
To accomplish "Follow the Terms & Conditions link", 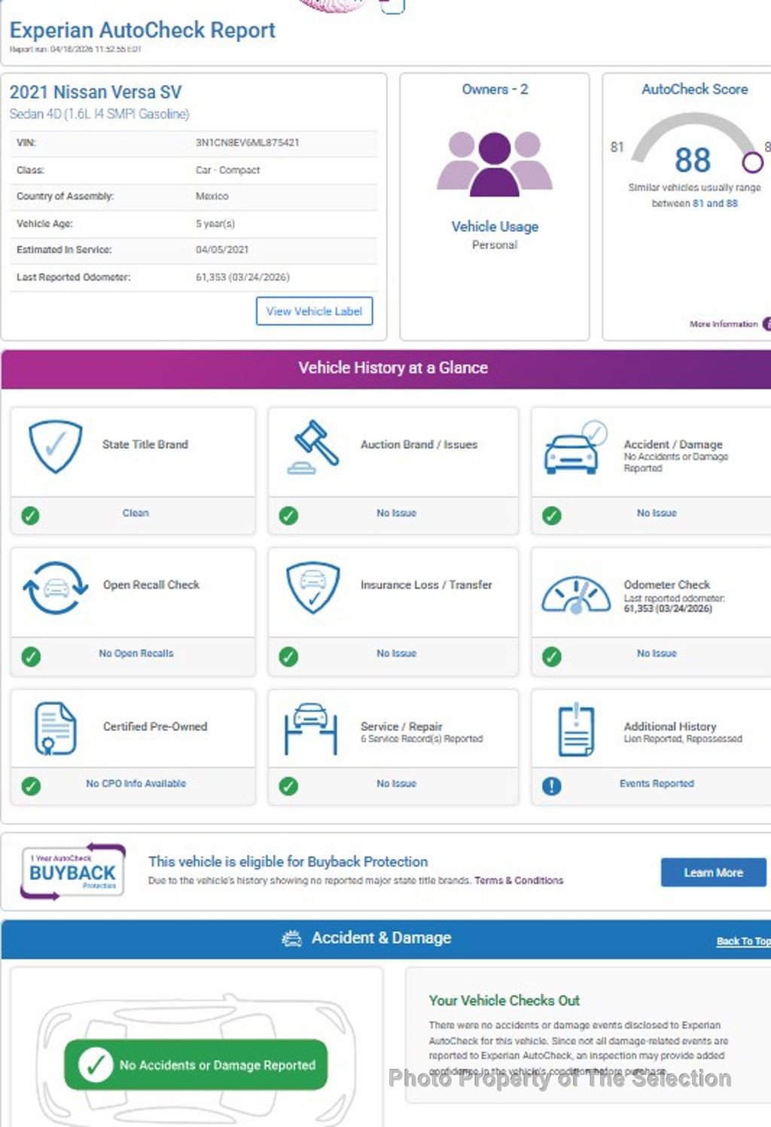I will tap(519, 880).
